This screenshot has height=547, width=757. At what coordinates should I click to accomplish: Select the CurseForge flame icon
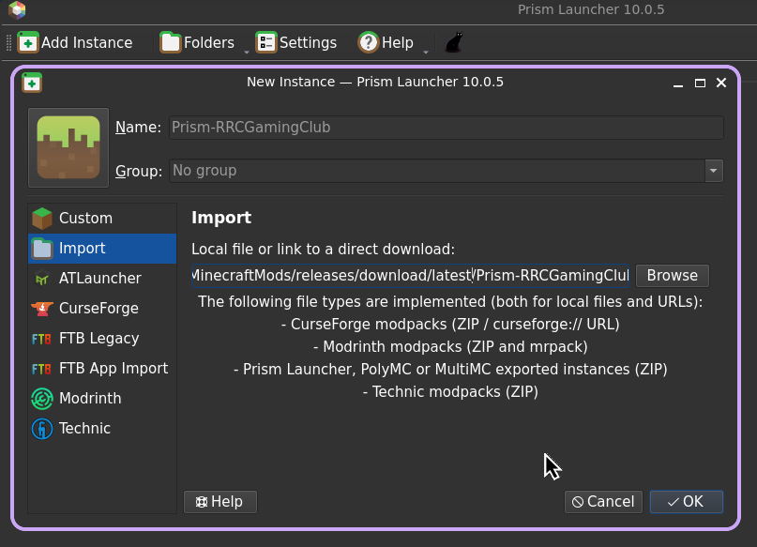tap(41, 308)
